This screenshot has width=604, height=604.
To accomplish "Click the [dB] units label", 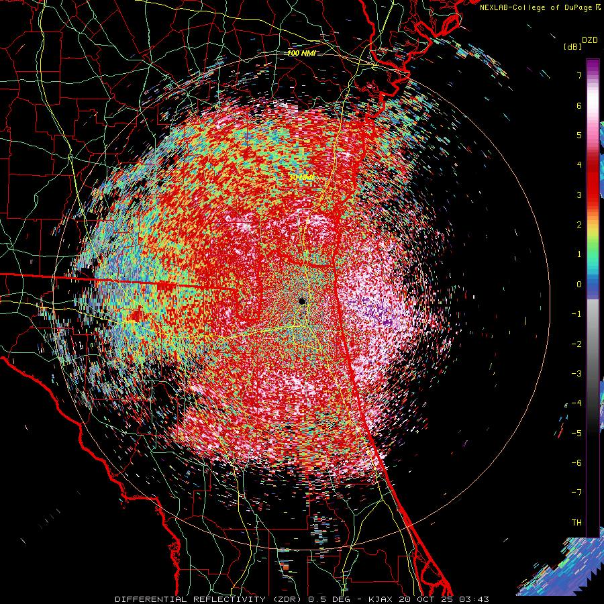I will click(572, 46).
